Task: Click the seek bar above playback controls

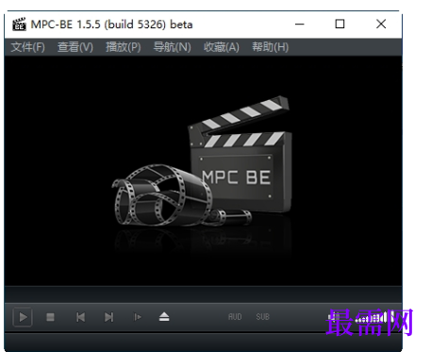Action: click(x=203, y=294)
